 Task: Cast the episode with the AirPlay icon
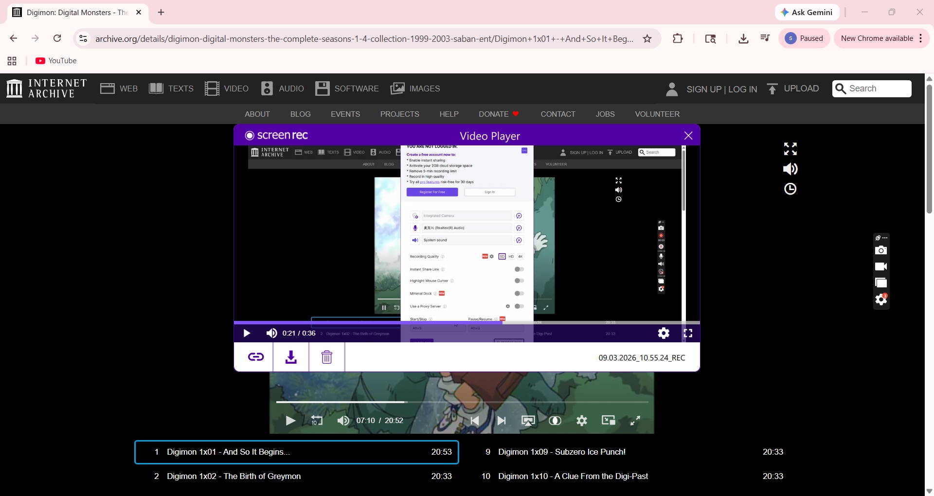tap(528, 421)
